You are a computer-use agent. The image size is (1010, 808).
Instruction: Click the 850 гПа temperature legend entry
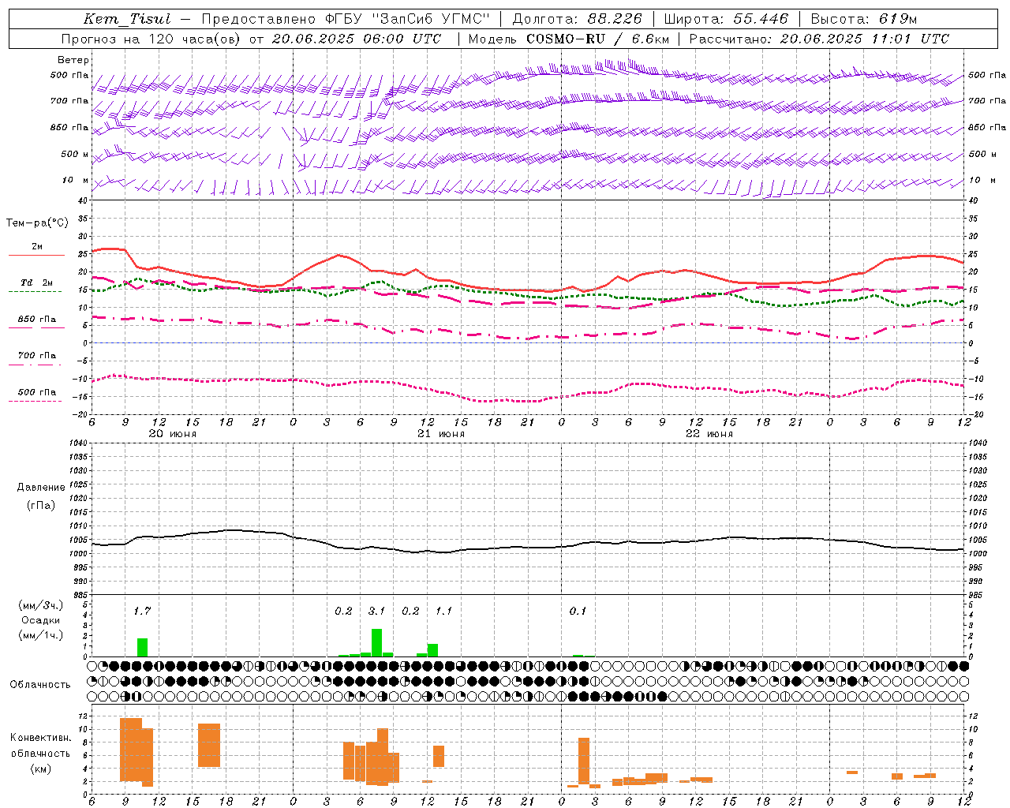pos(36,320)
